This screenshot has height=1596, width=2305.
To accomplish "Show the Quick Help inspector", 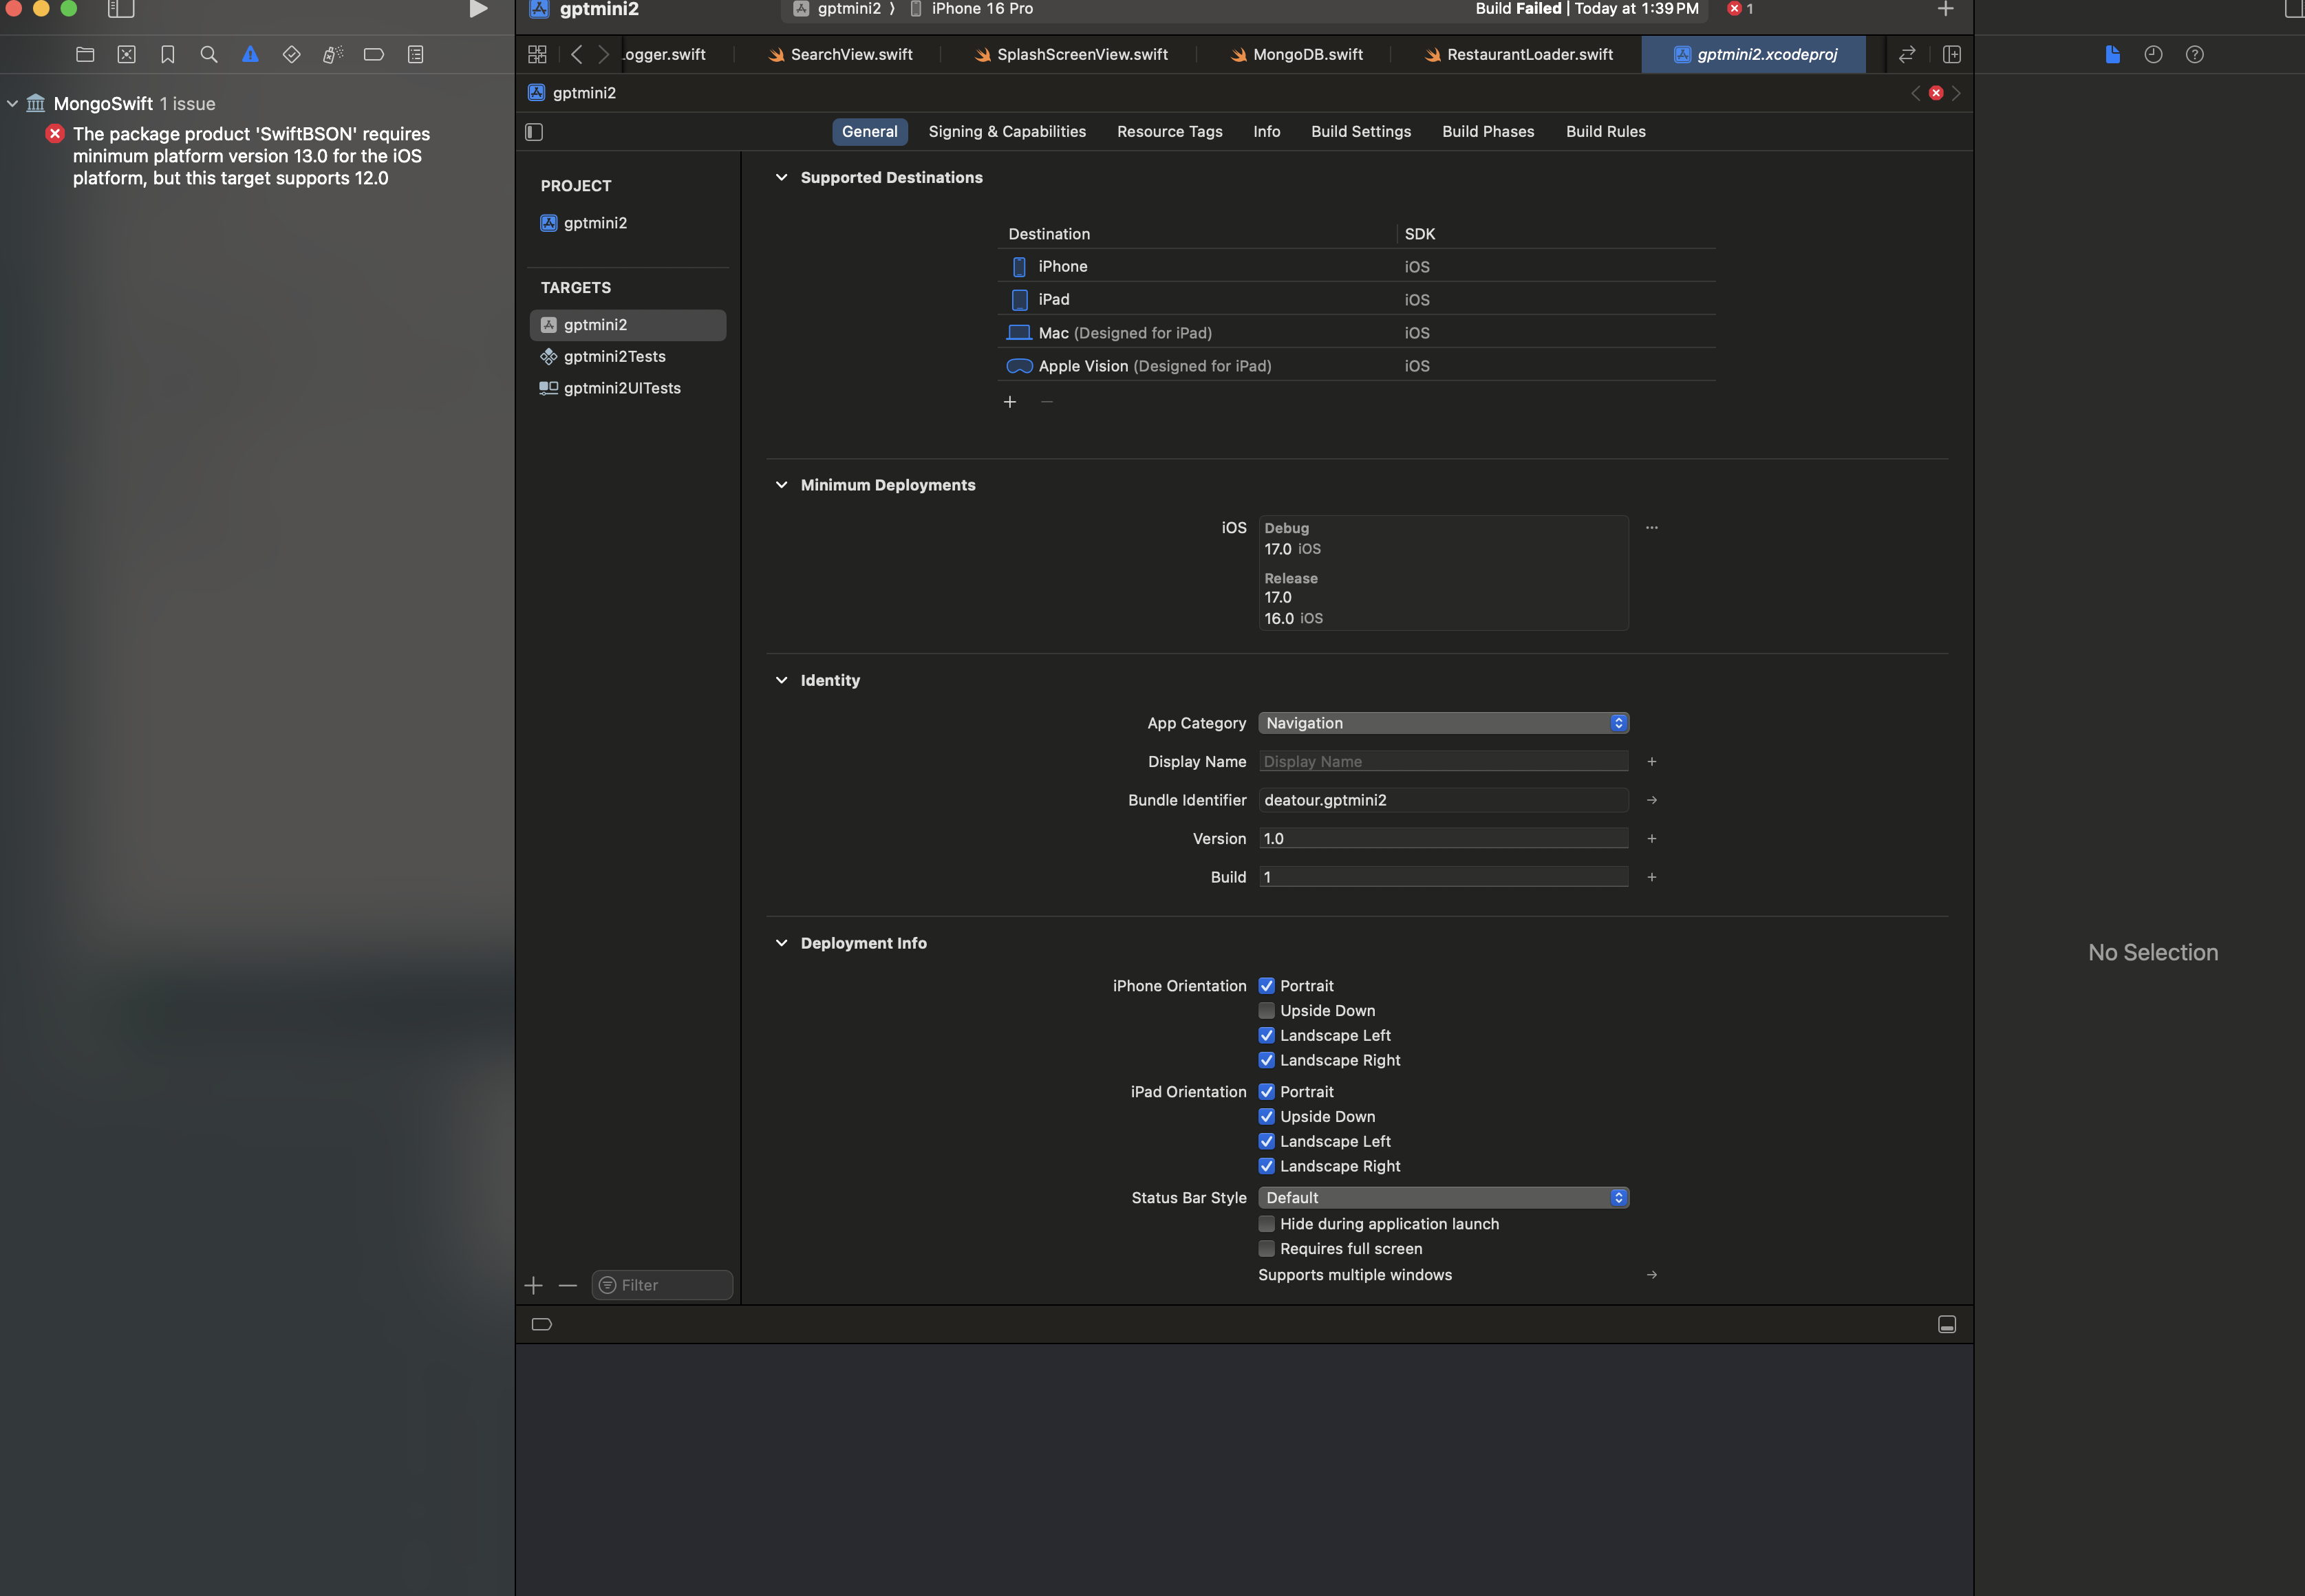I will point(2194,54).
